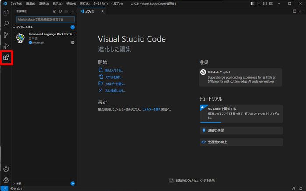Viewport: 306px width, 191px height.
Task: Open notifications bell in the status bar
Action: click(301, 188)
